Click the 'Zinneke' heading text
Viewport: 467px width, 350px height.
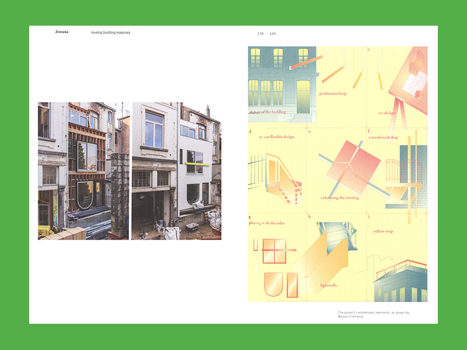[x=61, y=32]
